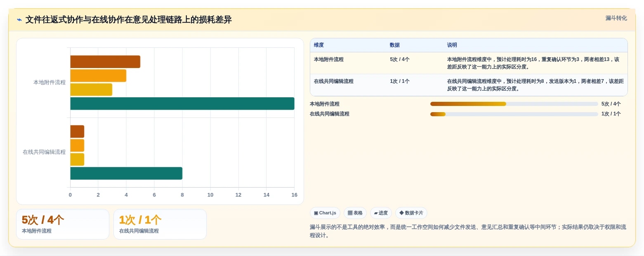This screenshot has height=256, width=644.
Task: Click the 维度 column header
Action: point(319,45)
